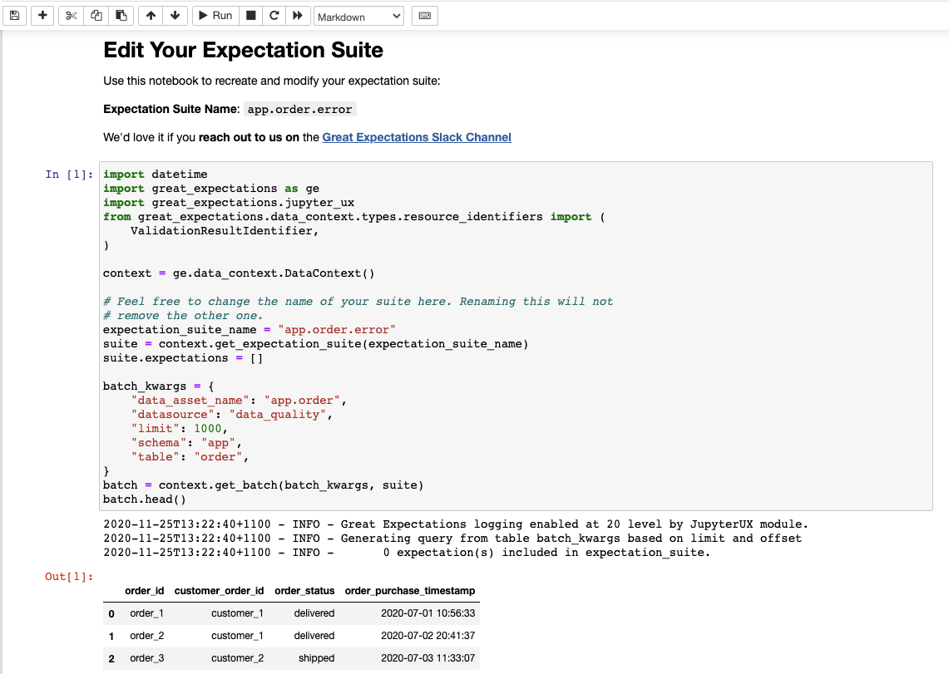Restart the kernel with circular arrow
This screenshot has height=674, width=949.
click(274, 16)
